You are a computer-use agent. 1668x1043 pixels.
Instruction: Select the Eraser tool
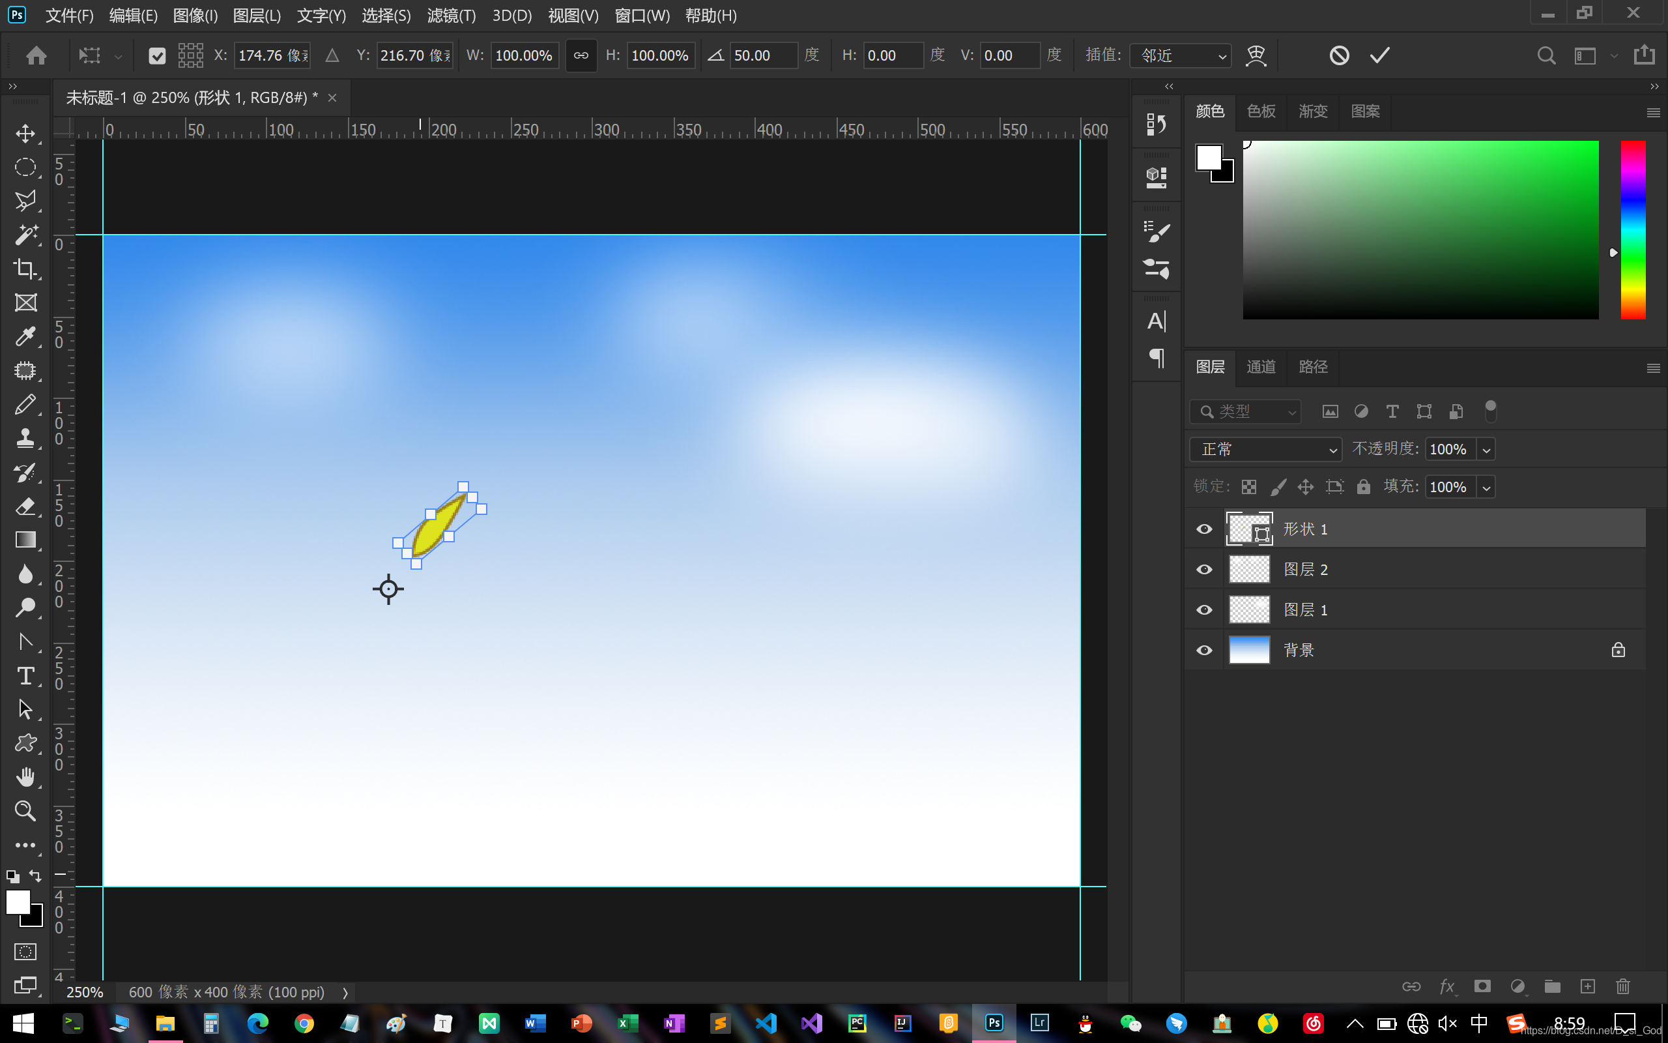coord(25,506)
